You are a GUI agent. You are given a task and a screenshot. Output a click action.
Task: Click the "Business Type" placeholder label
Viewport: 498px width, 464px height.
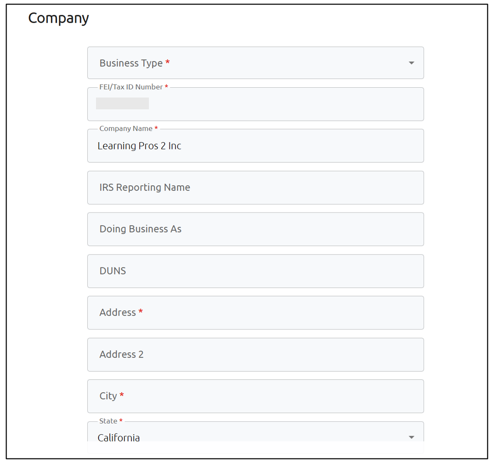point(131,63)
